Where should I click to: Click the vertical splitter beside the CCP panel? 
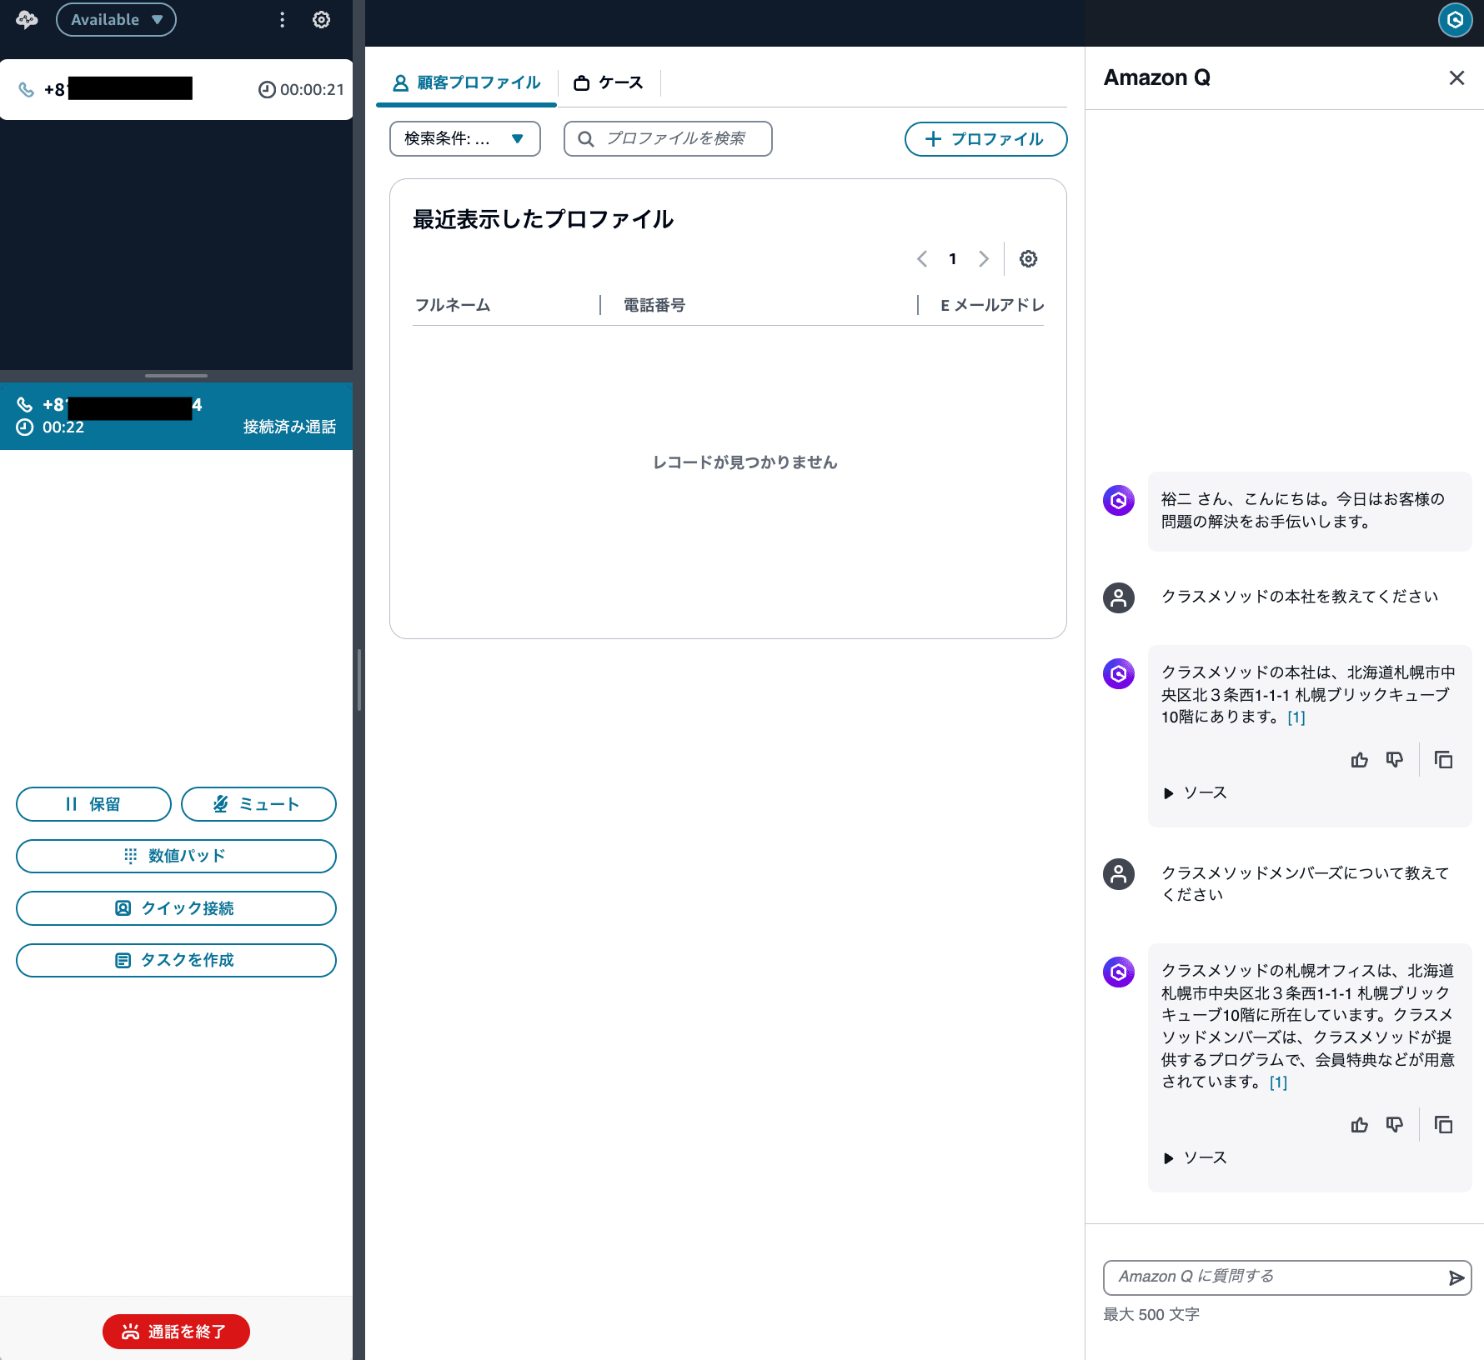coord(359,680)
